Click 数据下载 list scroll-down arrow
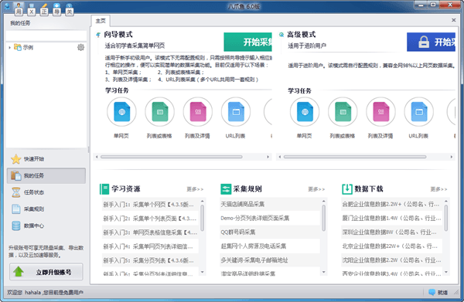 coord(446,272)
